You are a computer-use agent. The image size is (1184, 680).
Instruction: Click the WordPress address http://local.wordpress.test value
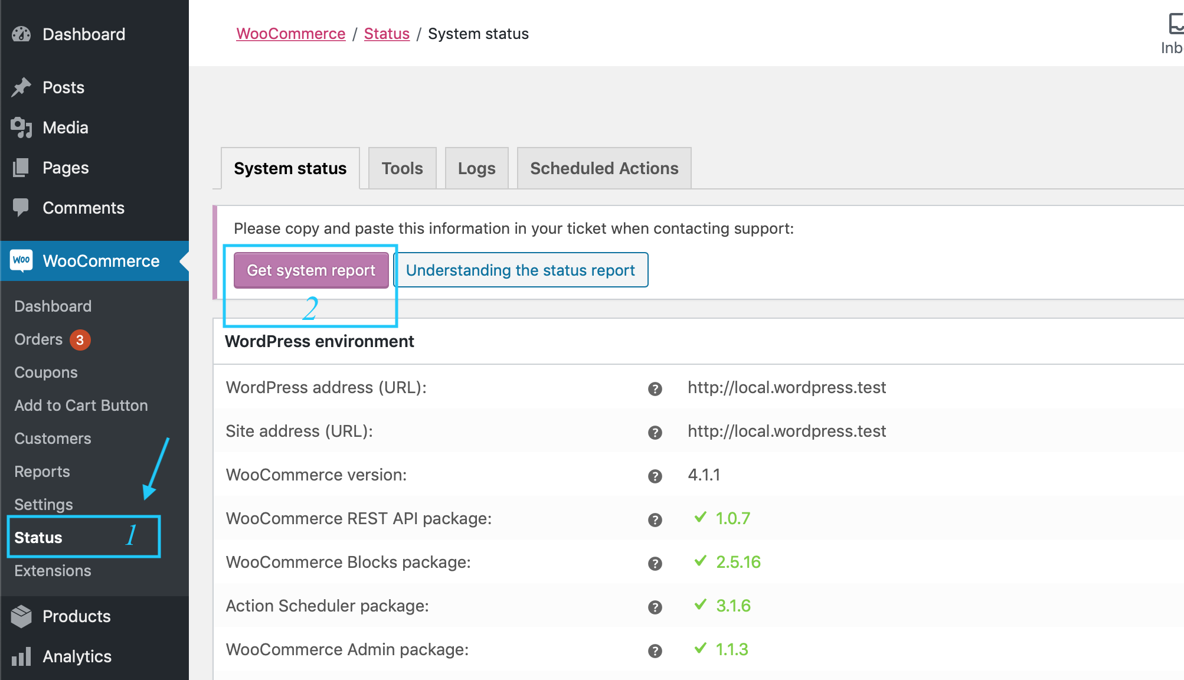point(787,387)
